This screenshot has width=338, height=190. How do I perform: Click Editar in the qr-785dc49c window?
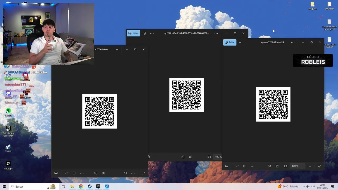point(133,33)
